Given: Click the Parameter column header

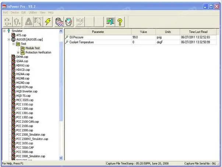Looking at the screenshot, I should 98,32.
